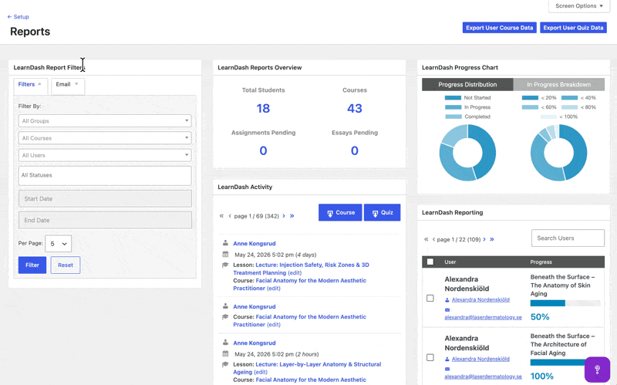
Task: Click Export User Quiz Data button
Action: (x=573, y=28)
